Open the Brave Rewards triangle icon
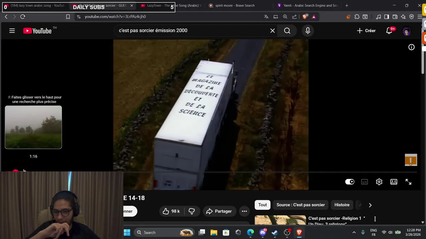 pyautogui.click(x=314, y=17)
